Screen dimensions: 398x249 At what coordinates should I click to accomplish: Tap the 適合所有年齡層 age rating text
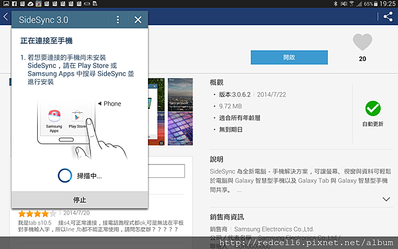pyautogui.click(x=239, y=118)
